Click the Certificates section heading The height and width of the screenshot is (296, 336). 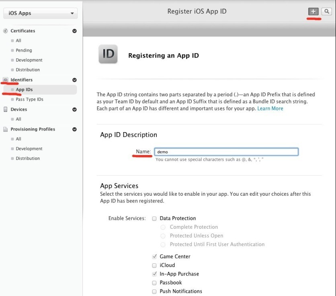click(x=23, y=31)
